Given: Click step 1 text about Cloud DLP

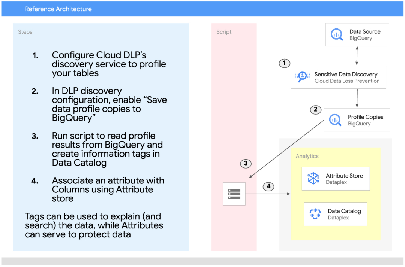Looking at the screenshot, I should 109,64.
